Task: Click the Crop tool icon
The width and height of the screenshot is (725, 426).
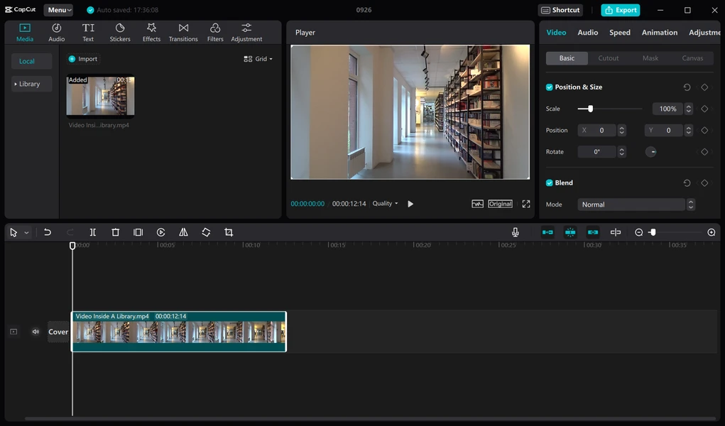Action: (229, 232)
